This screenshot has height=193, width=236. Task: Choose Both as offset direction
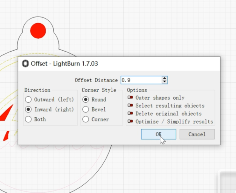tap(28, 120)
